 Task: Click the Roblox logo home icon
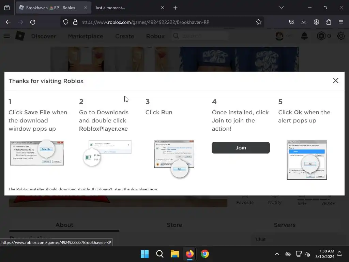pyautogui.click(x=20, y=36)
